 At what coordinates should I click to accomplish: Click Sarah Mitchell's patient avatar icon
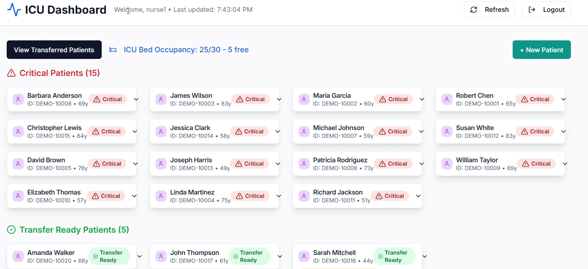[304, 256]
